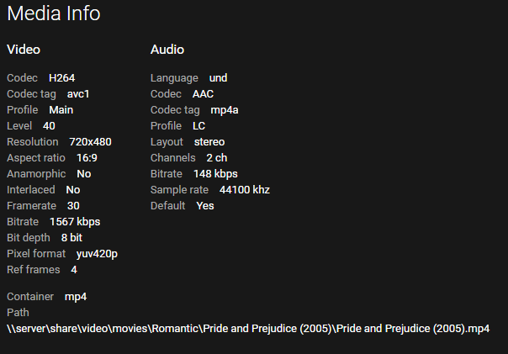Screen dimensions: 508x354
Task: Select the audio language value und
Action: pyautogui.click(x=219, y=78)
